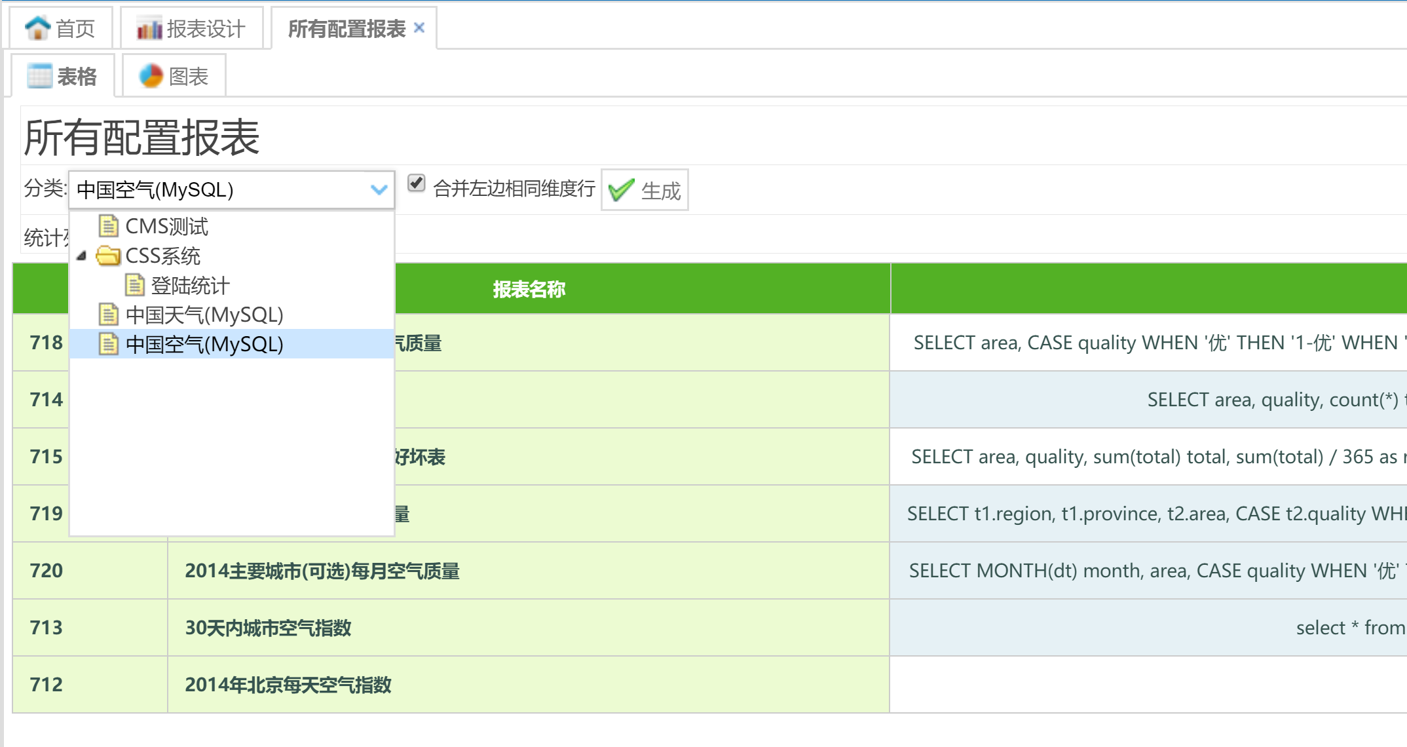
Task: Click the home icon on the 首页 tab
Action: tap(37, 28)
